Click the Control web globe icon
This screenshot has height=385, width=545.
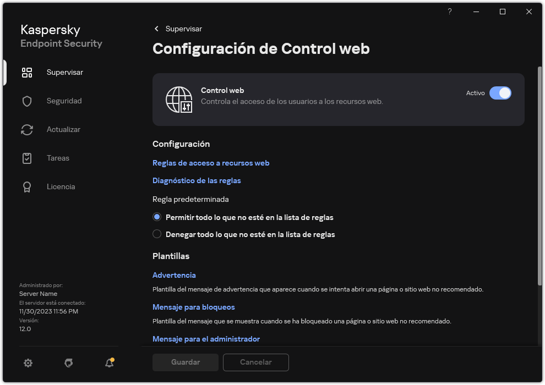coord(176,100)
